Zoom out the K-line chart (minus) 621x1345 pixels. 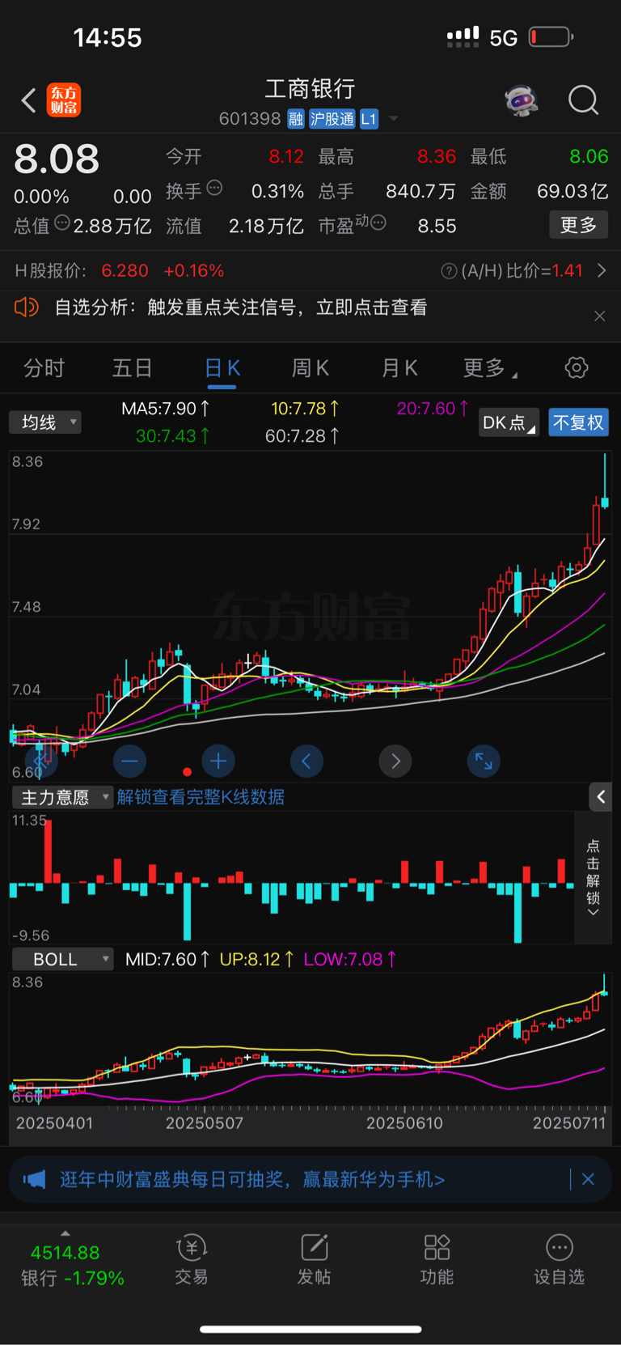(129, 761)
